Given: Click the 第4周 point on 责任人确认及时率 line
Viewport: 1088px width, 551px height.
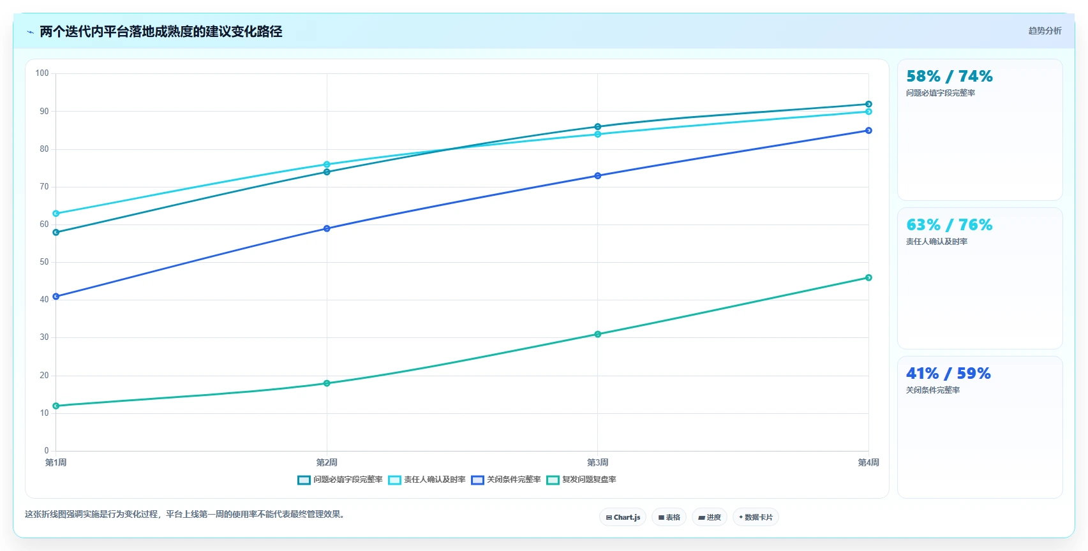Looking at the screenshot, I should tap(868, 112).
